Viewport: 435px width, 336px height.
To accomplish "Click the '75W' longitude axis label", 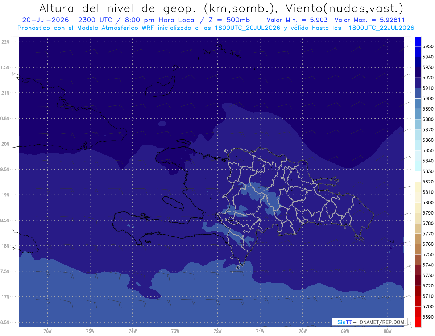I will tap(90, 331).
